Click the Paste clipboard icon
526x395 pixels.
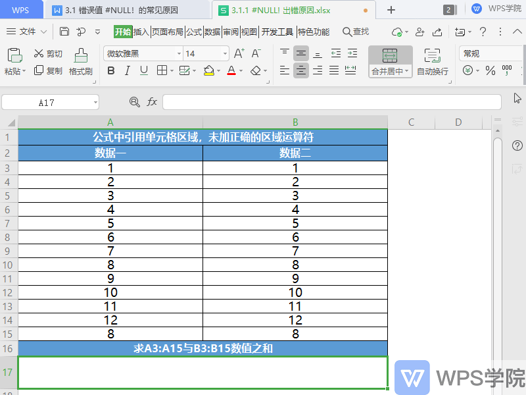click(14, 55)
